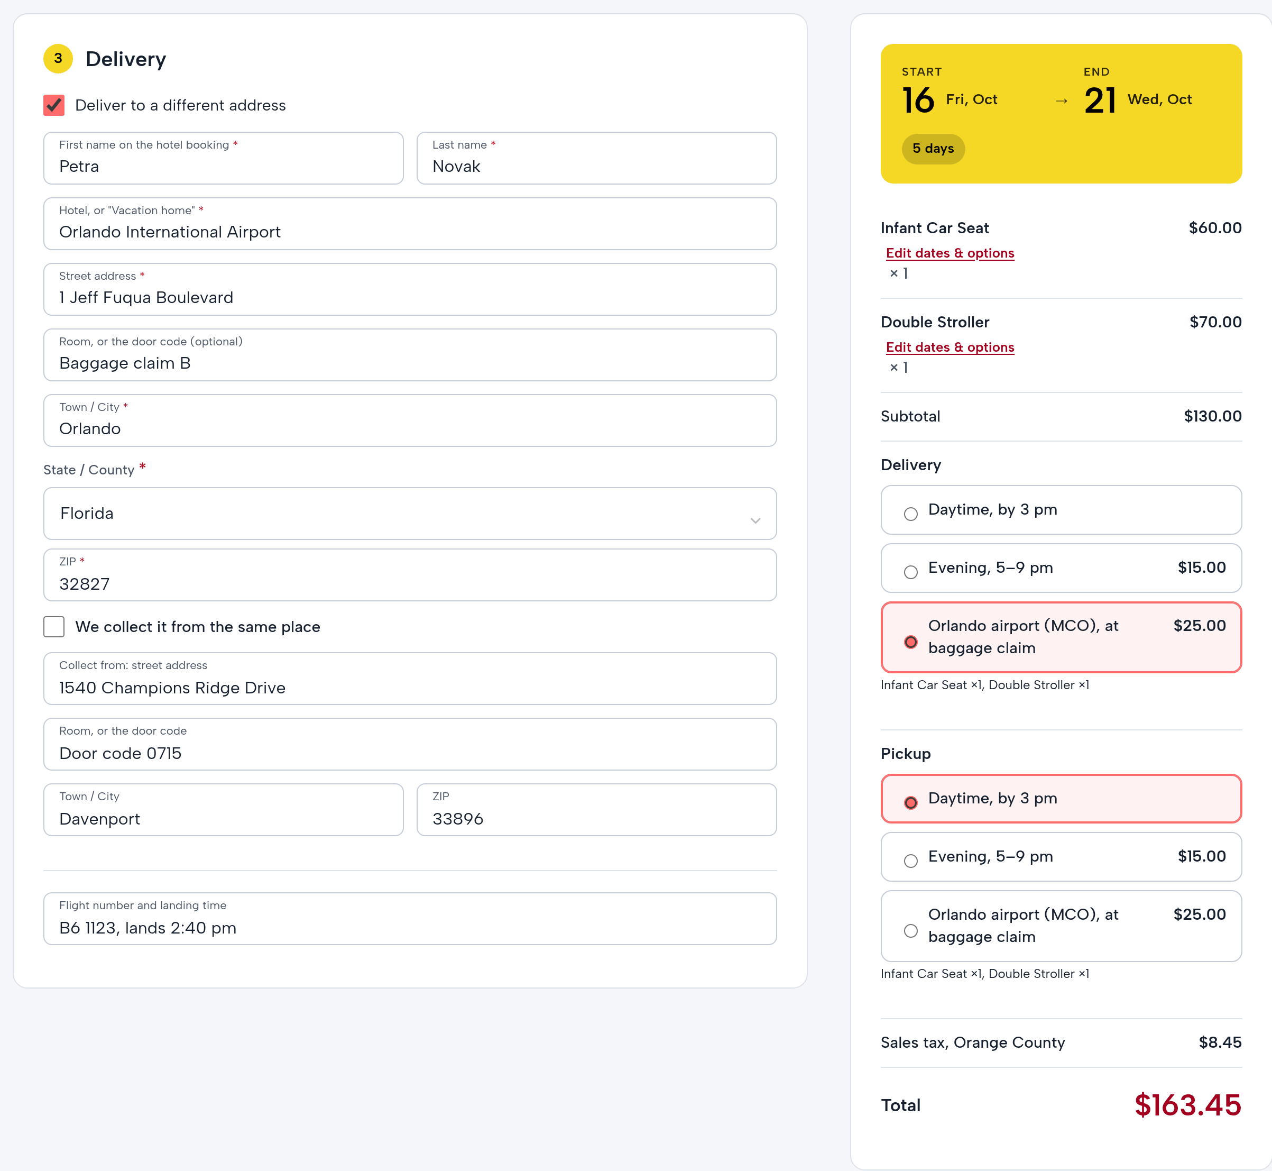Select Pickup Daytime, by 3 pm option

[1061, 799]
